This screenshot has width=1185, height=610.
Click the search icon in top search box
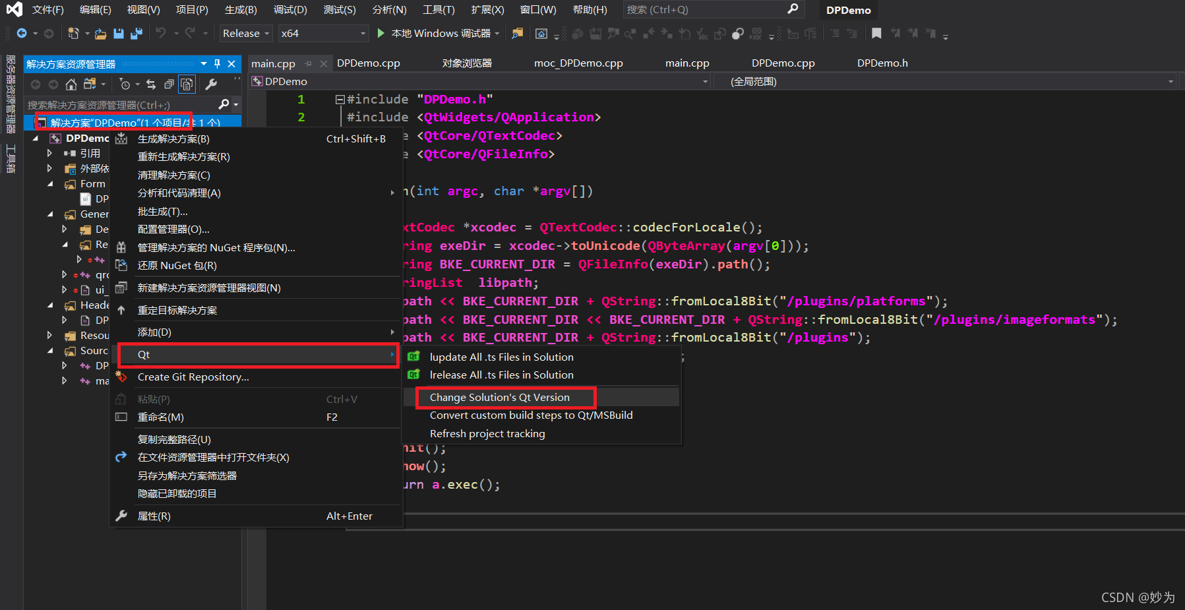pyautogui.click(x=793, y=9)
